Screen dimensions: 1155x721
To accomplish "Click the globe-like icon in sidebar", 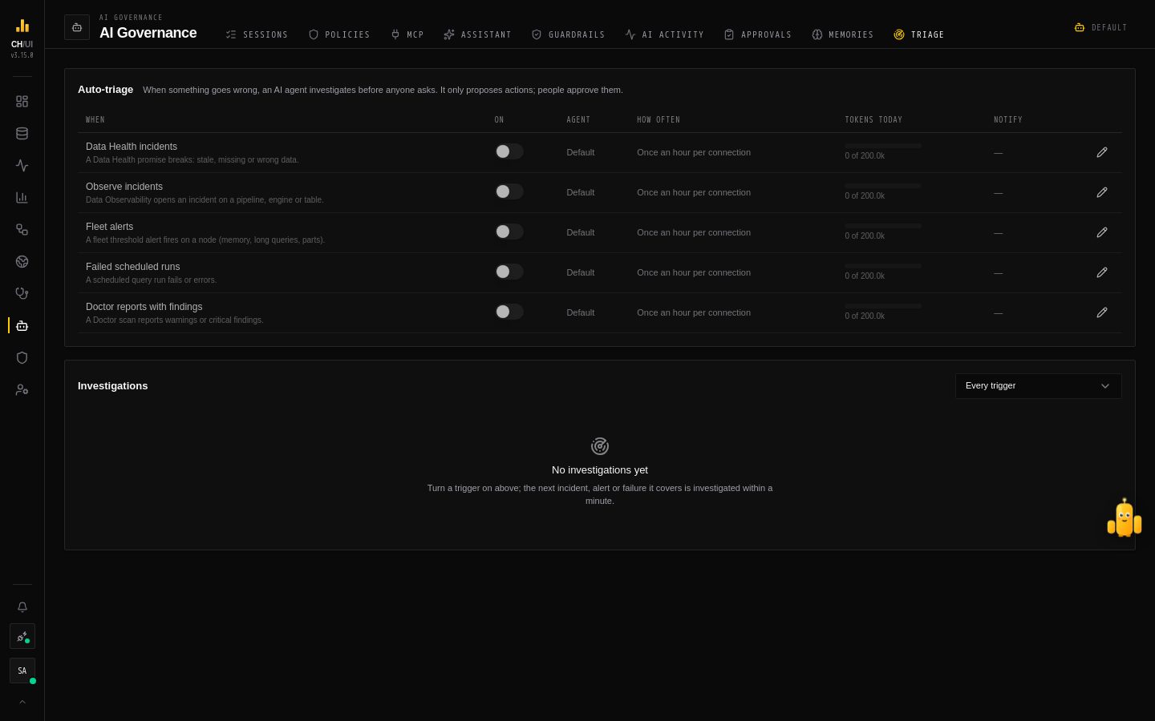I will 22,262.
